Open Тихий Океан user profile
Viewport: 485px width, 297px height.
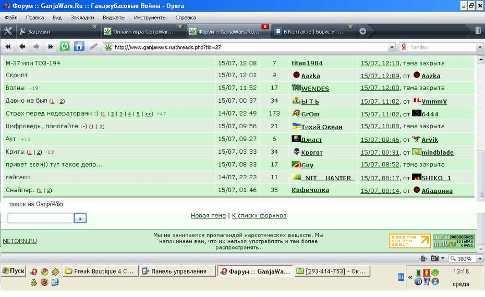tap(322, 127)
